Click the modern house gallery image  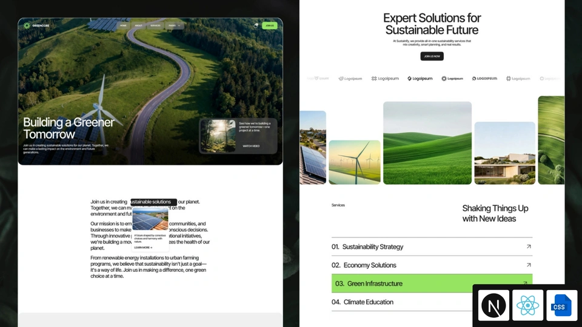point(505,153)
